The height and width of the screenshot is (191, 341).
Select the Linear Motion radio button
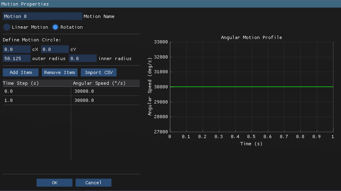[7, 27]
